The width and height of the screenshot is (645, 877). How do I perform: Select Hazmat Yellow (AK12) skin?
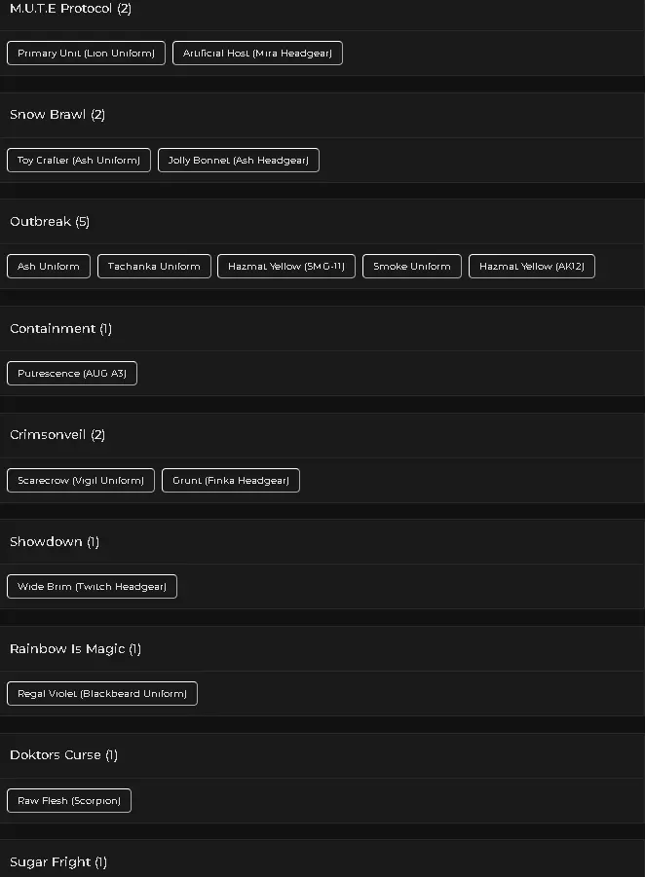(532, 267)
